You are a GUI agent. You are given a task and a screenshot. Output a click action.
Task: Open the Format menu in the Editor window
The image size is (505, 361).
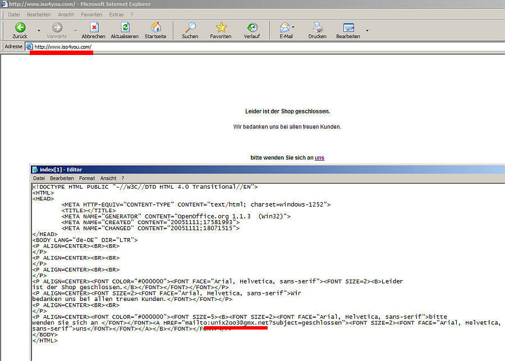tap(87, 178)
